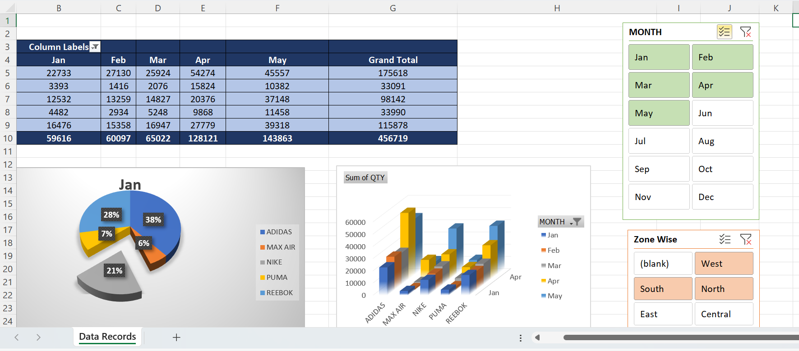Click the NIKE legend entry in pie chart
799x351 pixels.
click(x=271, y=262)
